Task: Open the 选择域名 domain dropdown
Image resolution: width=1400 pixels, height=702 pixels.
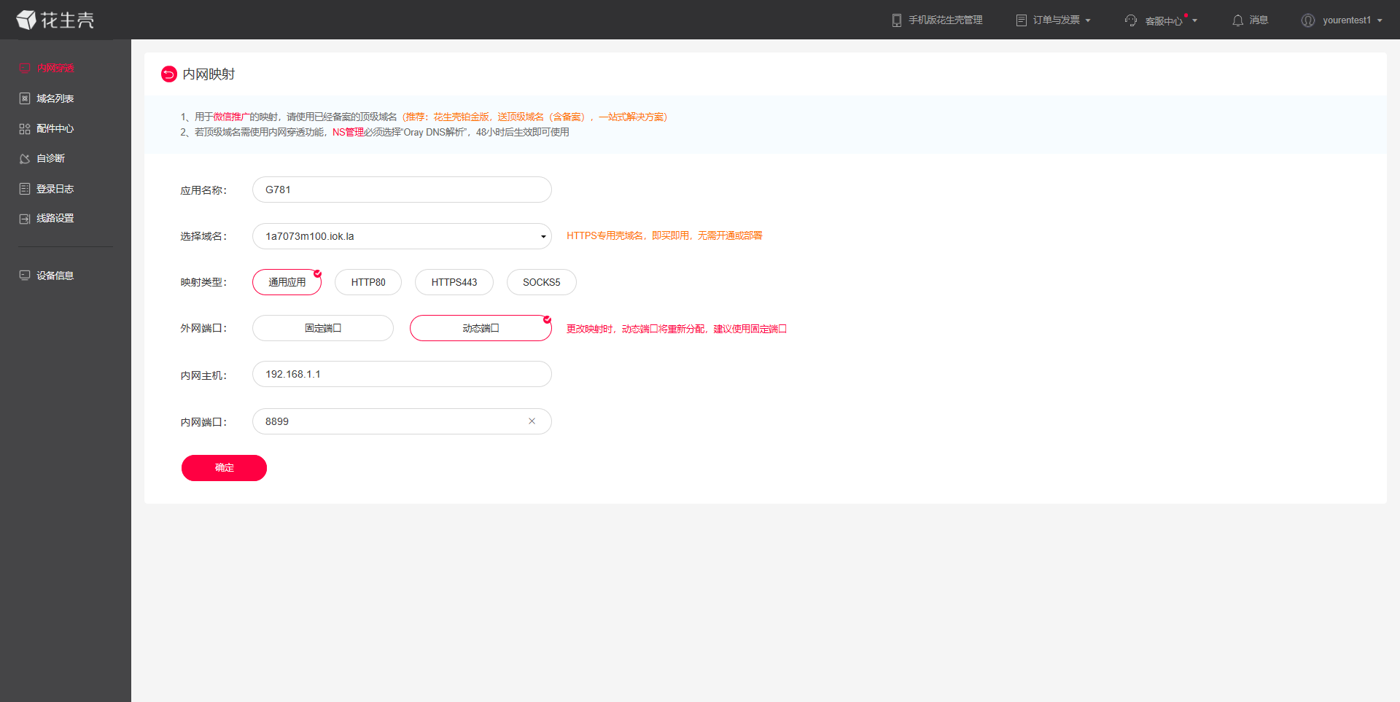Action: click(402, 236)
